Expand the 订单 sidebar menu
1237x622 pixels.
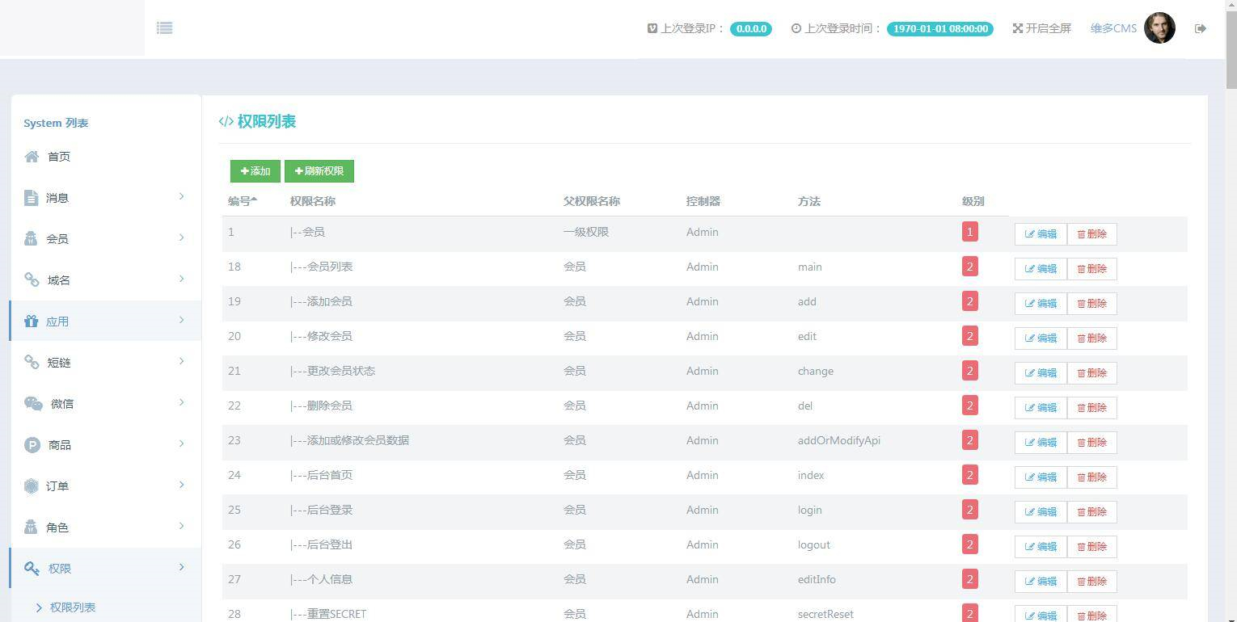[105, 485]
